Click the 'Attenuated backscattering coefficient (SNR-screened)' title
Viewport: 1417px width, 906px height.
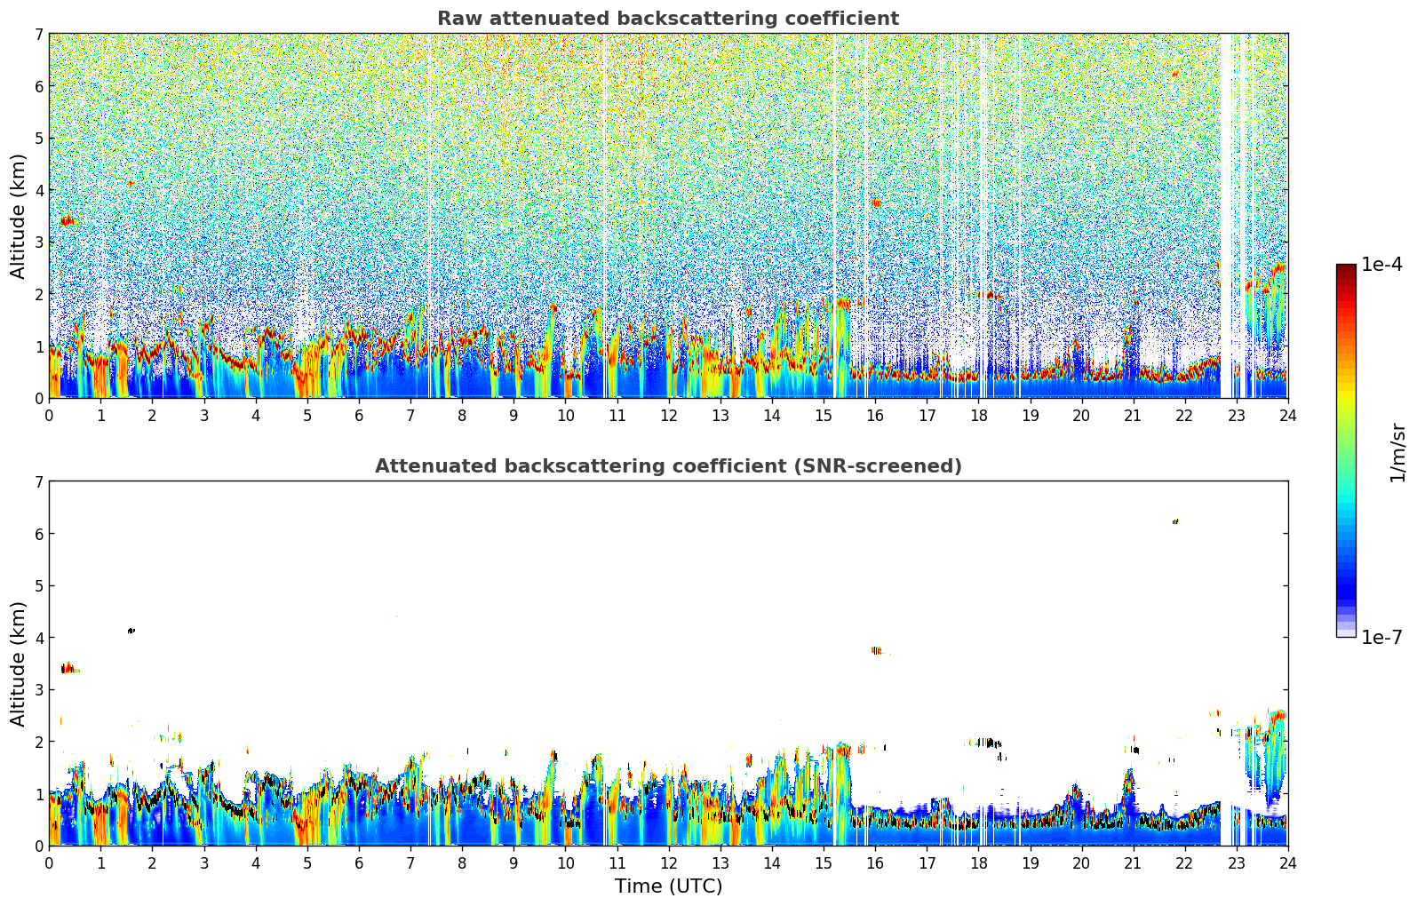(x=667, y=466)
